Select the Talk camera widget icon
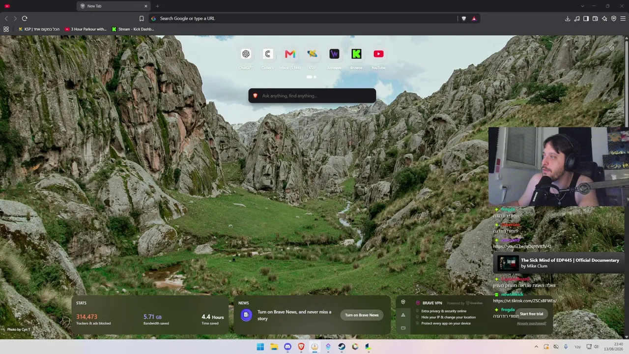This screenshot has height=354, width=629. coord(403,328)
